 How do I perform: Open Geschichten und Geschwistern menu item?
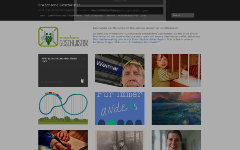[64, 16]
